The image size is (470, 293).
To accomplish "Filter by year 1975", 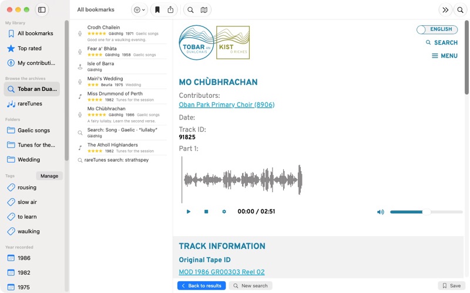I will (32, 287).
